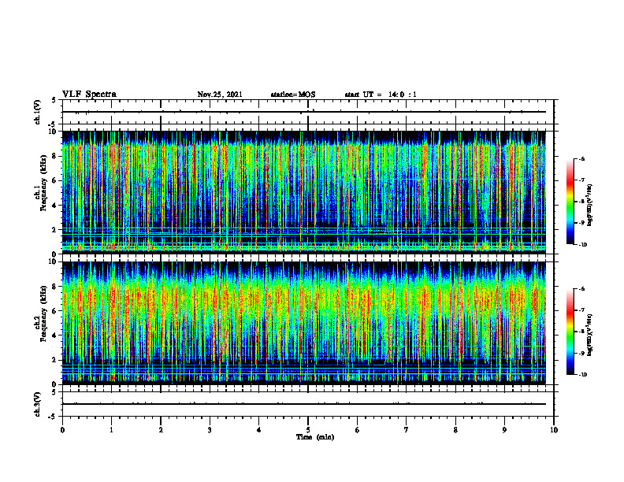This screenshot has height=482, width=624.
Task: Click the '10' kHz tick on ch.1 frequency axis
Action: tap(53, 132)
